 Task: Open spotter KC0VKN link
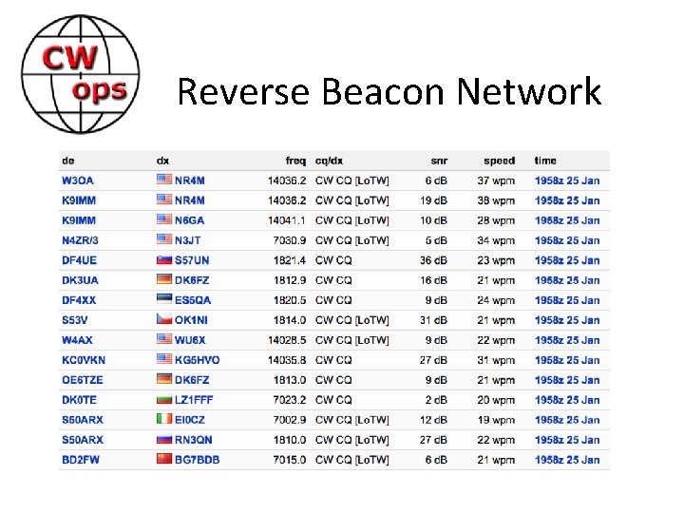(x=84, y=360)
